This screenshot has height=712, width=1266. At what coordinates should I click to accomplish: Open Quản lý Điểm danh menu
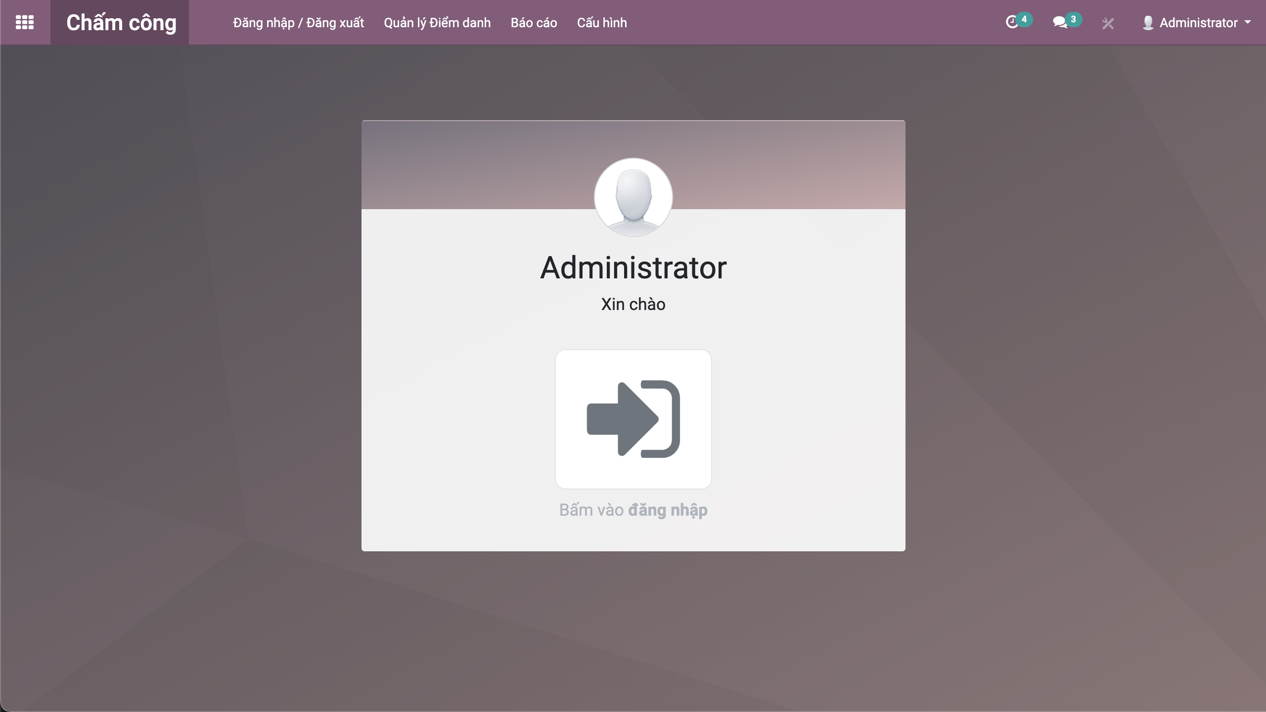click(437, 23)
